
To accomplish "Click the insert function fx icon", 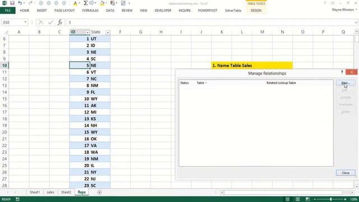I will [x=60, y=22].
